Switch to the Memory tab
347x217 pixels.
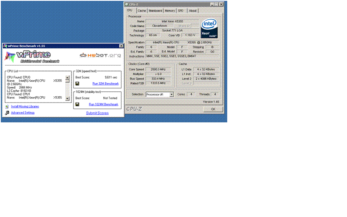tap(170, 11)
